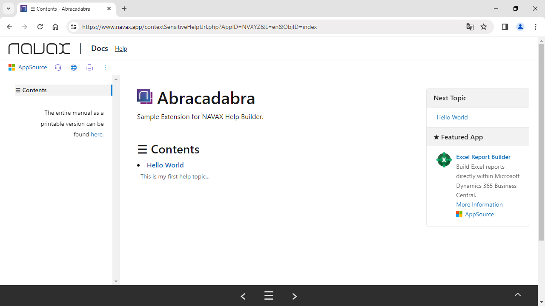Image resolution: width=545 pixels, height=306 pixels.
Task: Click the print icon in toolbar
Action: click(89, 67)
